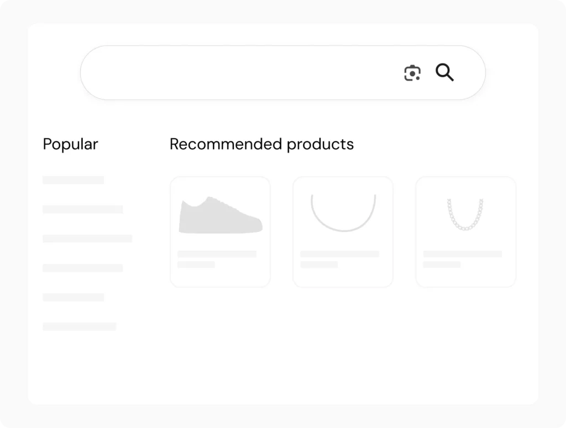566x428 pixels.
Task: Click the chain necklace product image
Action: pos(465,214)
